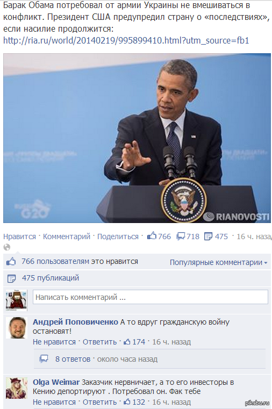Click the globe audience icon below the post
Viewport: 272px width, 409px height.
7,247
